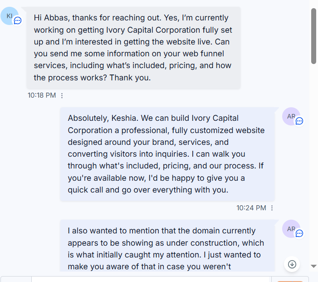Click the KI contact avatar
The image size is (318, 282).
(10, 16)
